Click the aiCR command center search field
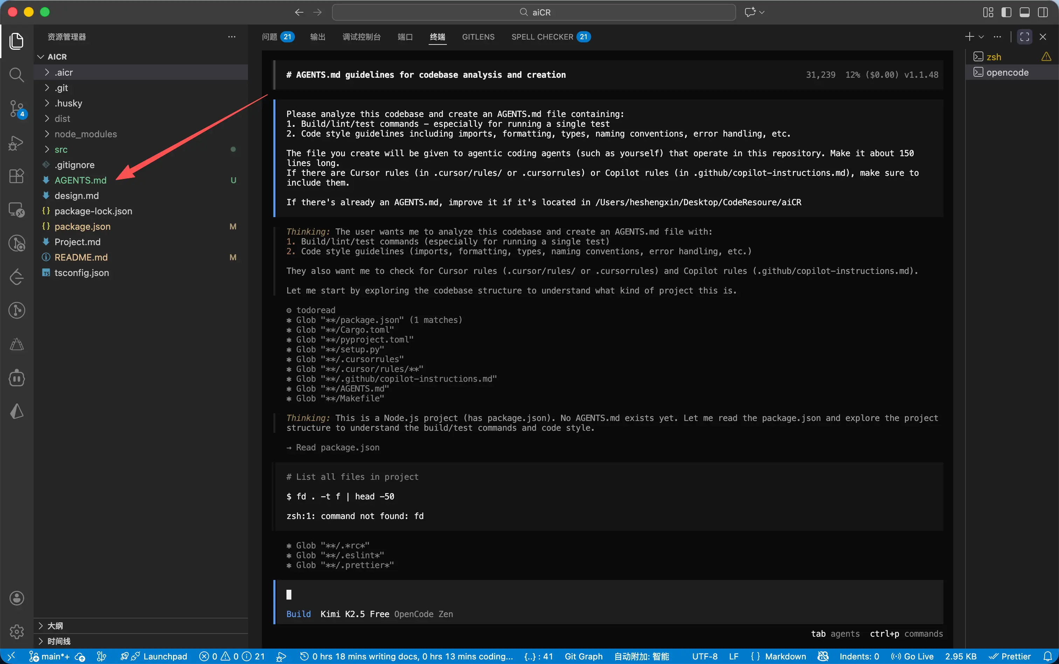This screenshot has width=1059, height=664. pyautogui.click(x=534, y=12)
